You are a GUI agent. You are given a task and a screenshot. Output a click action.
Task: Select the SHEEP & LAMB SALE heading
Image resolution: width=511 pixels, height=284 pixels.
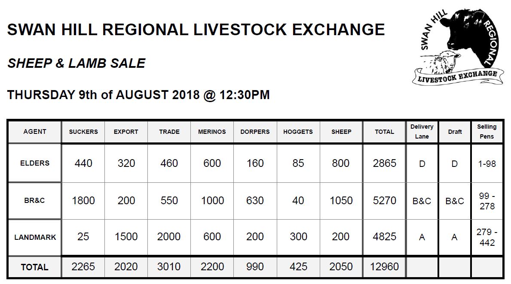76,63
